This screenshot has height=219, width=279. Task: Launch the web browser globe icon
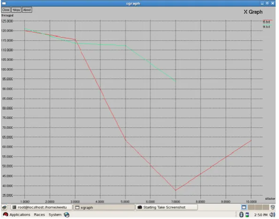pos(67,215)
